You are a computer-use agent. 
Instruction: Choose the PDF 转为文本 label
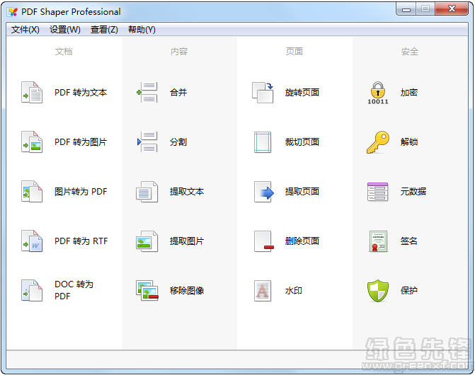pyautogui.click(x=81, y=92)
